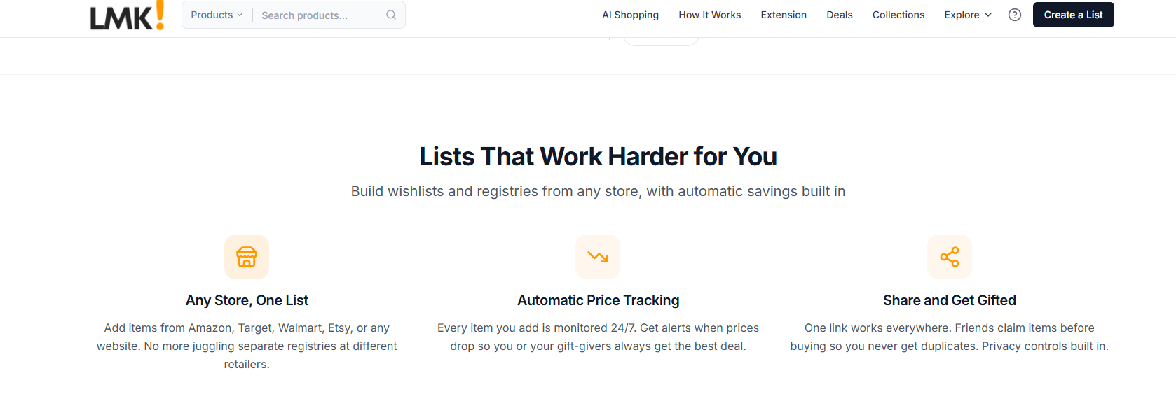Open the AI Shopping page
The image size is (1176, 406).
click(x=630, y=15)
